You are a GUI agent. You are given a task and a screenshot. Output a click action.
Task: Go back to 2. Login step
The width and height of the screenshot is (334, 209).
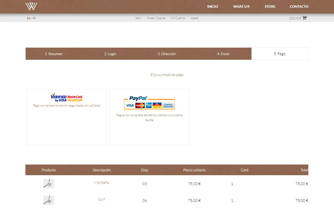click(110, 54)
